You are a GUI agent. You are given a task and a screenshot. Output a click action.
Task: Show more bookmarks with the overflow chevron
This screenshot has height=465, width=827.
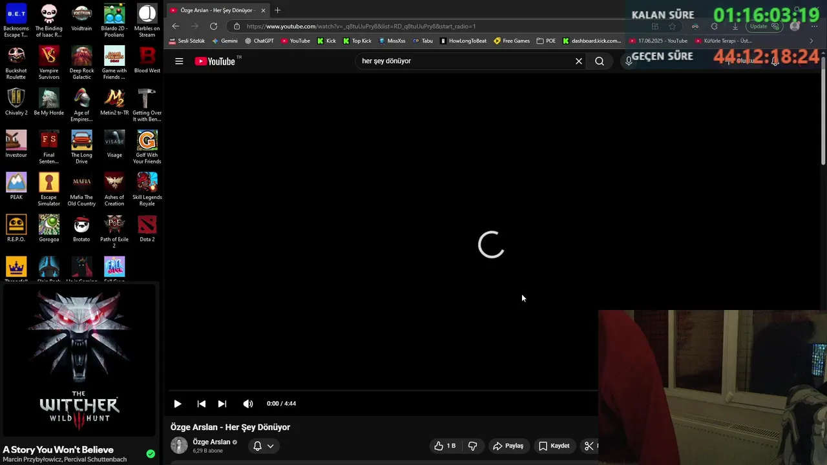pyautogui.click(x=811, y=41)
